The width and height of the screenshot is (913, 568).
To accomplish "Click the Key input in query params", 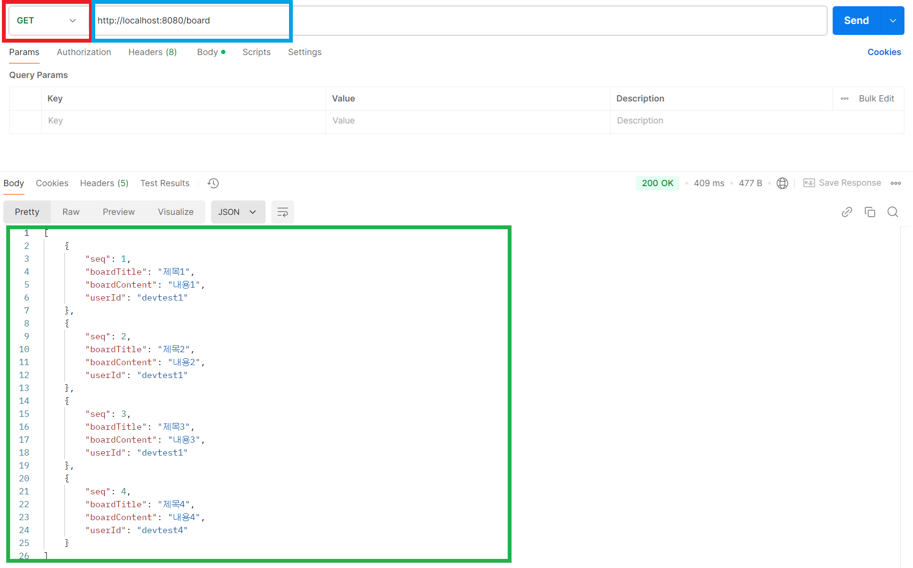I will click(183, 121).
